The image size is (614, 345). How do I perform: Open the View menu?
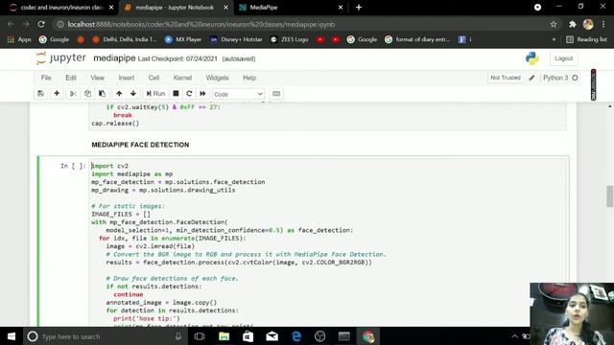coord(98,78)
